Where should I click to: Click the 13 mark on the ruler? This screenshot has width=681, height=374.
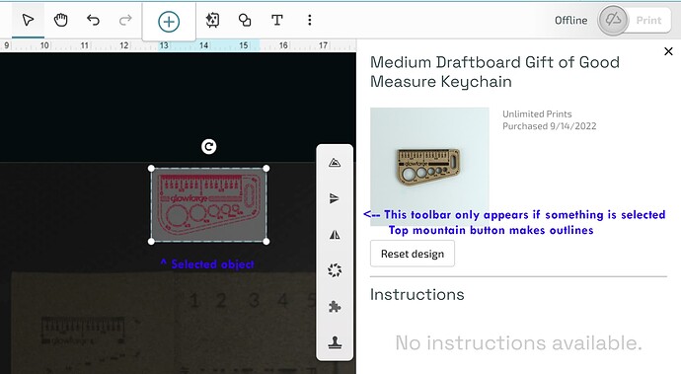163,45
